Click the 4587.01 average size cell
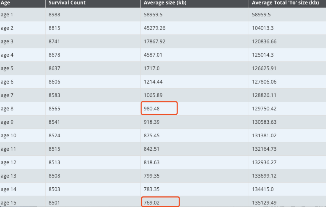Viewport: 326px width, 207px height. [153, 55]
